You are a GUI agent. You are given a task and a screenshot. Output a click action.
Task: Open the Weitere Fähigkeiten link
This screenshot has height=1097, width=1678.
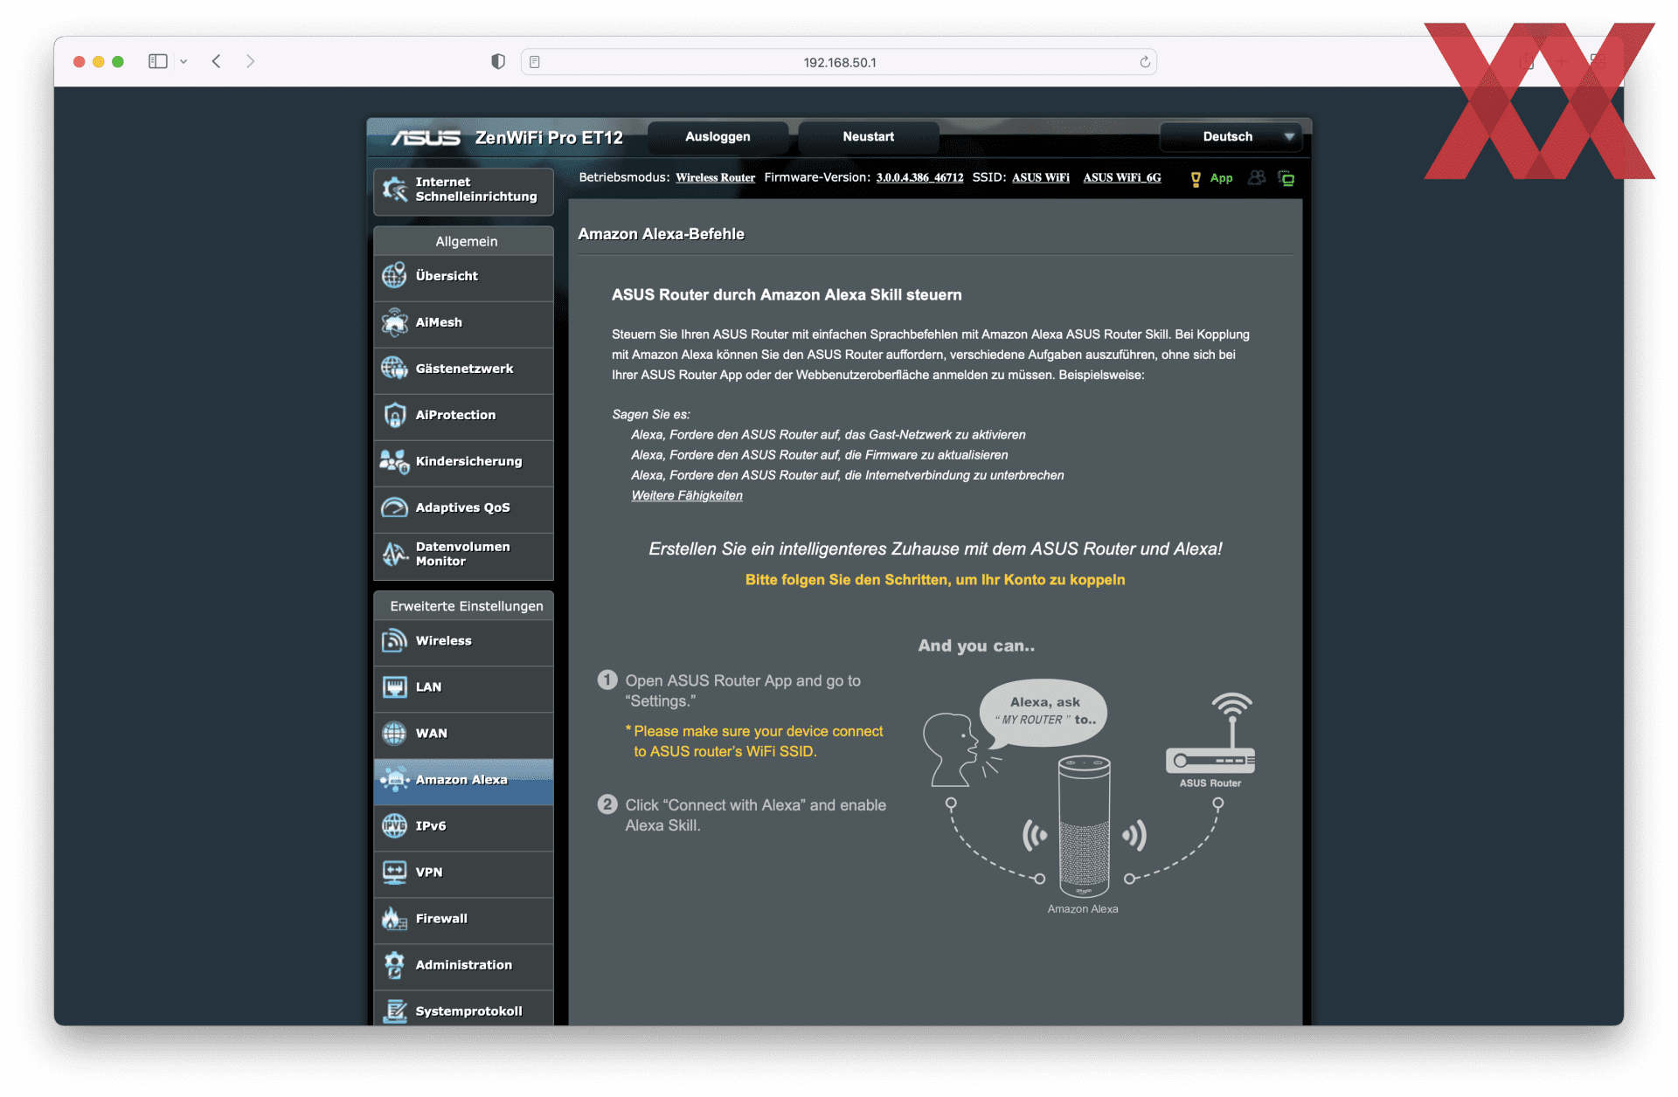(x=687, y=496)
